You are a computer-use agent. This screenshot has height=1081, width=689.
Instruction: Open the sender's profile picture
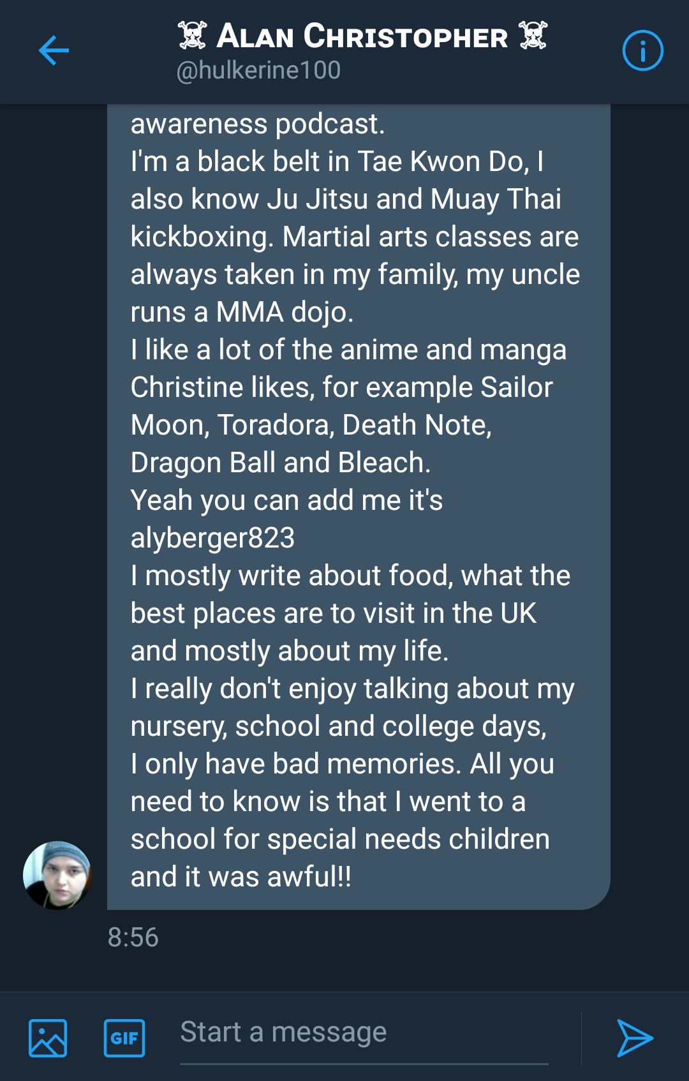point(57,875)
